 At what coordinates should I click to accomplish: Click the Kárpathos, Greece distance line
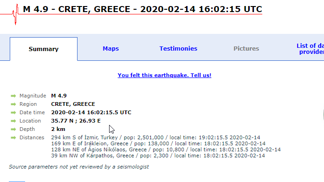158,156
